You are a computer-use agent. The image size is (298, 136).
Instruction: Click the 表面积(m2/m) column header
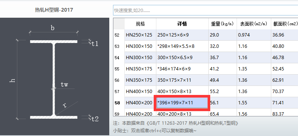pos(254,24)
